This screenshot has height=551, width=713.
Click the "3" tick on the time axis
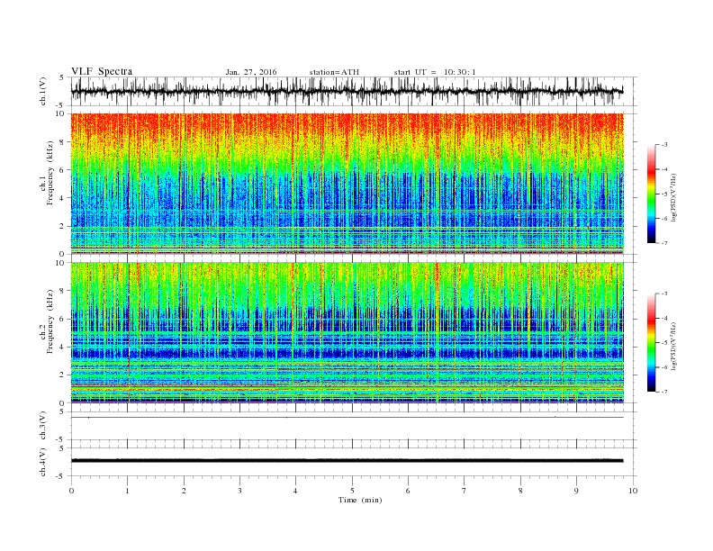(x=239, y=491)
